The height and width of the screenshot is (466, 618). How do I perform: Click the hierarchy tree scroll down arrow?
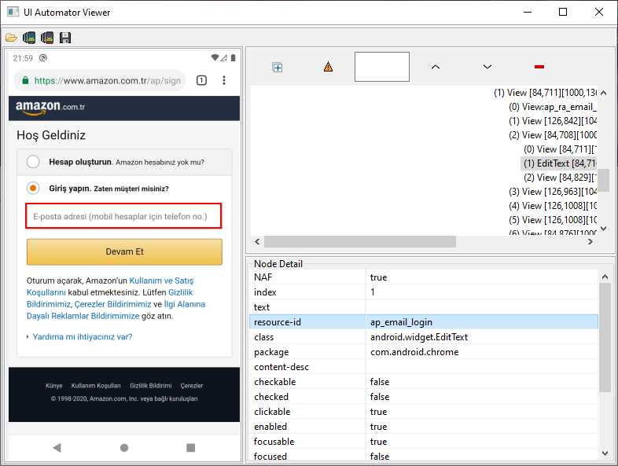(603, 229)
